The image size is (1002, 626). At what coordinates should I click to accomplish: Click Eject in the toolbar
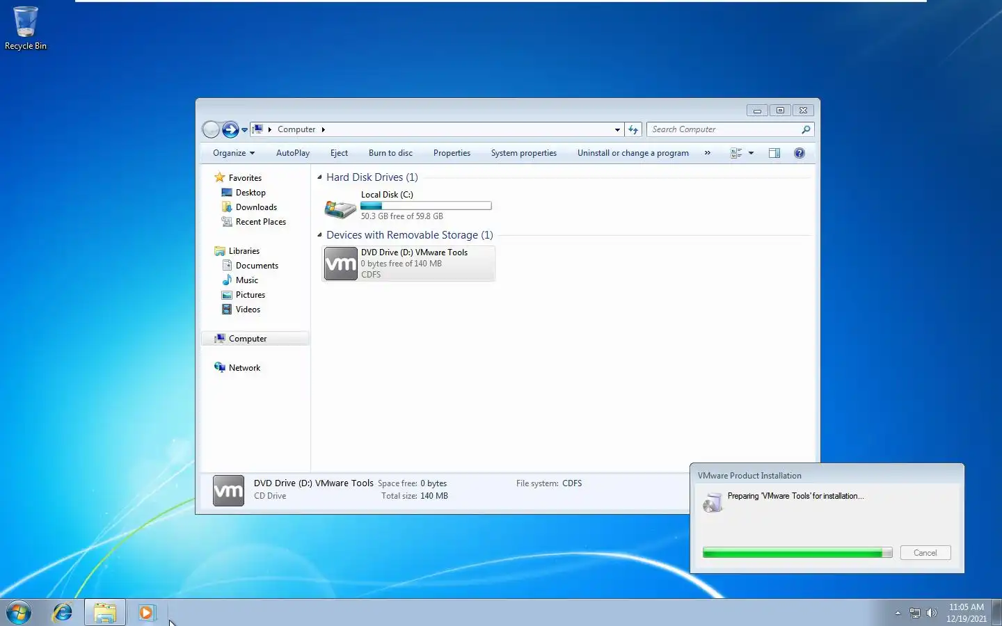[x=339, y=153]
